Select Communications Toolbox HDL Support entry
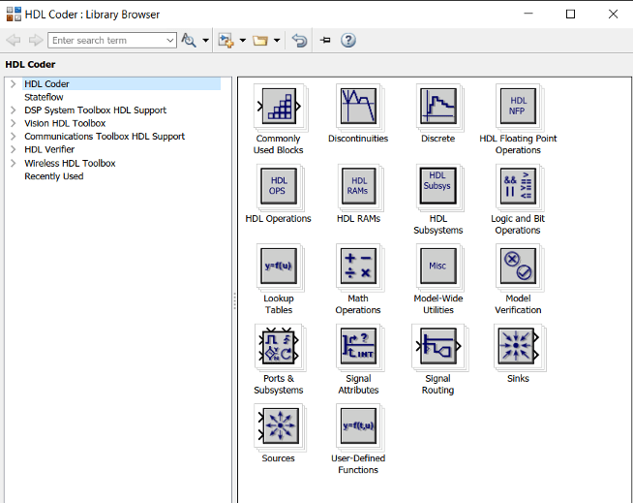This screenshot has width=633, height=503. click(105, 137)
